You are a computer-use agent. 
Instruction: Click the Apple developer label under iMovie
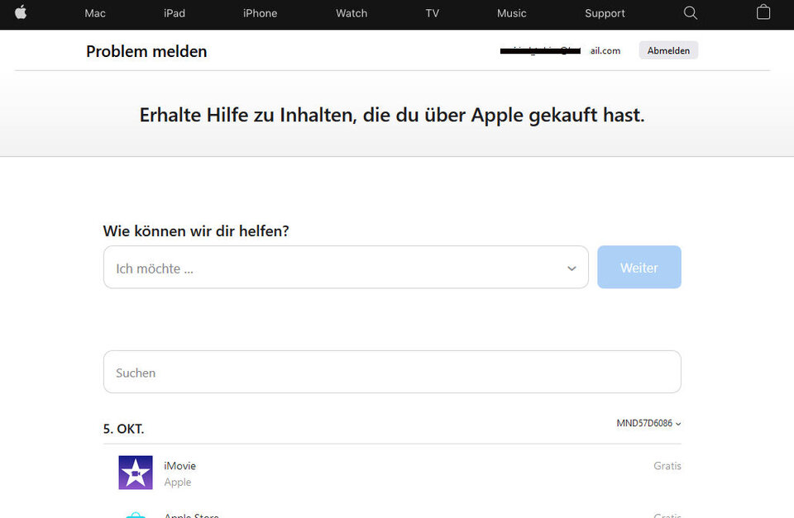coord(178,482)
